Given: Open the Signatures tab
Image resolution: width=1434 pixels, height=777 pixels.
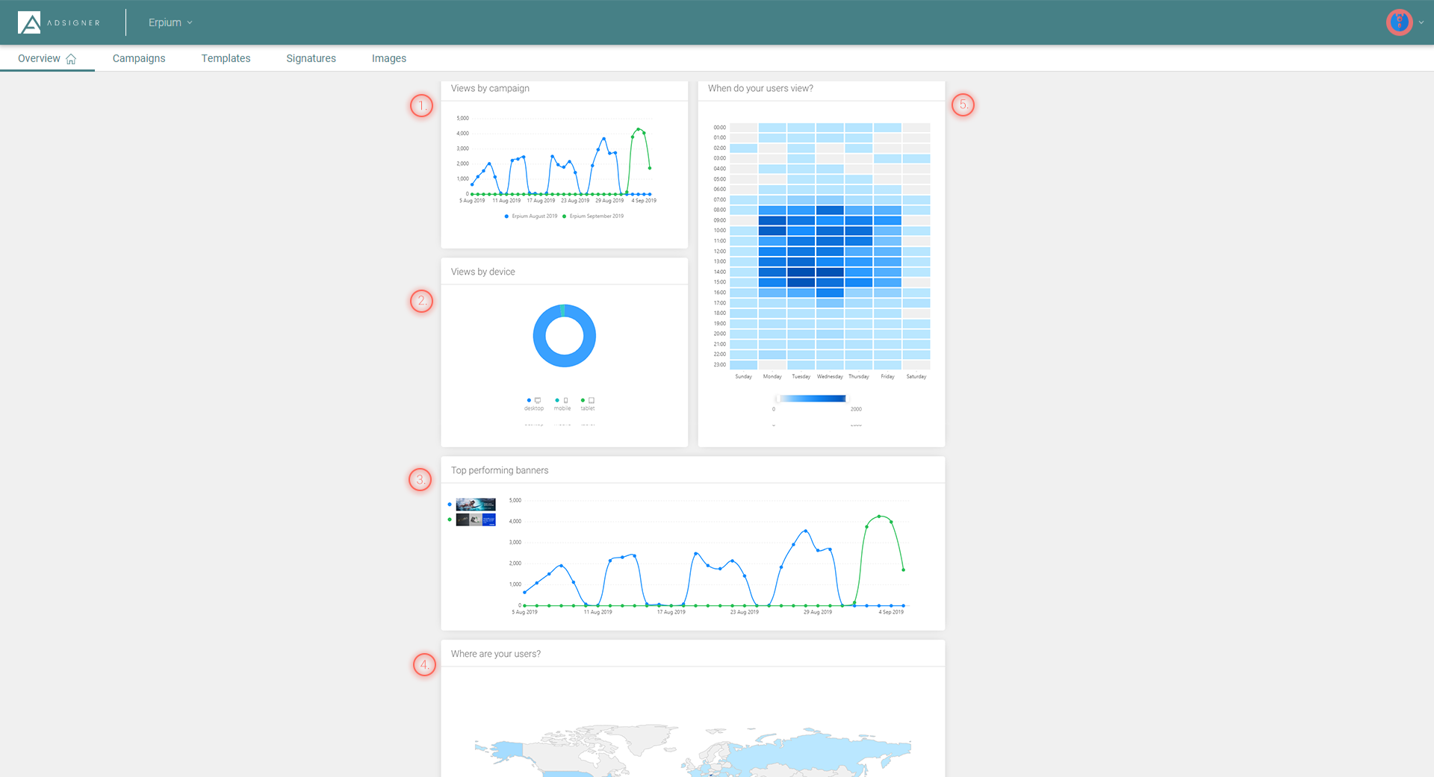Looking at the screenshot, I should click(x=311, y=58).
